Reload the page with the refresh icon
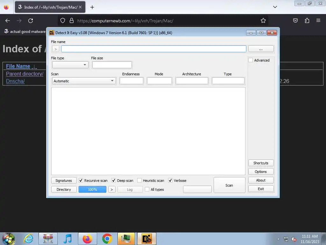Screen dimensions: 326x245 [31, 21]
